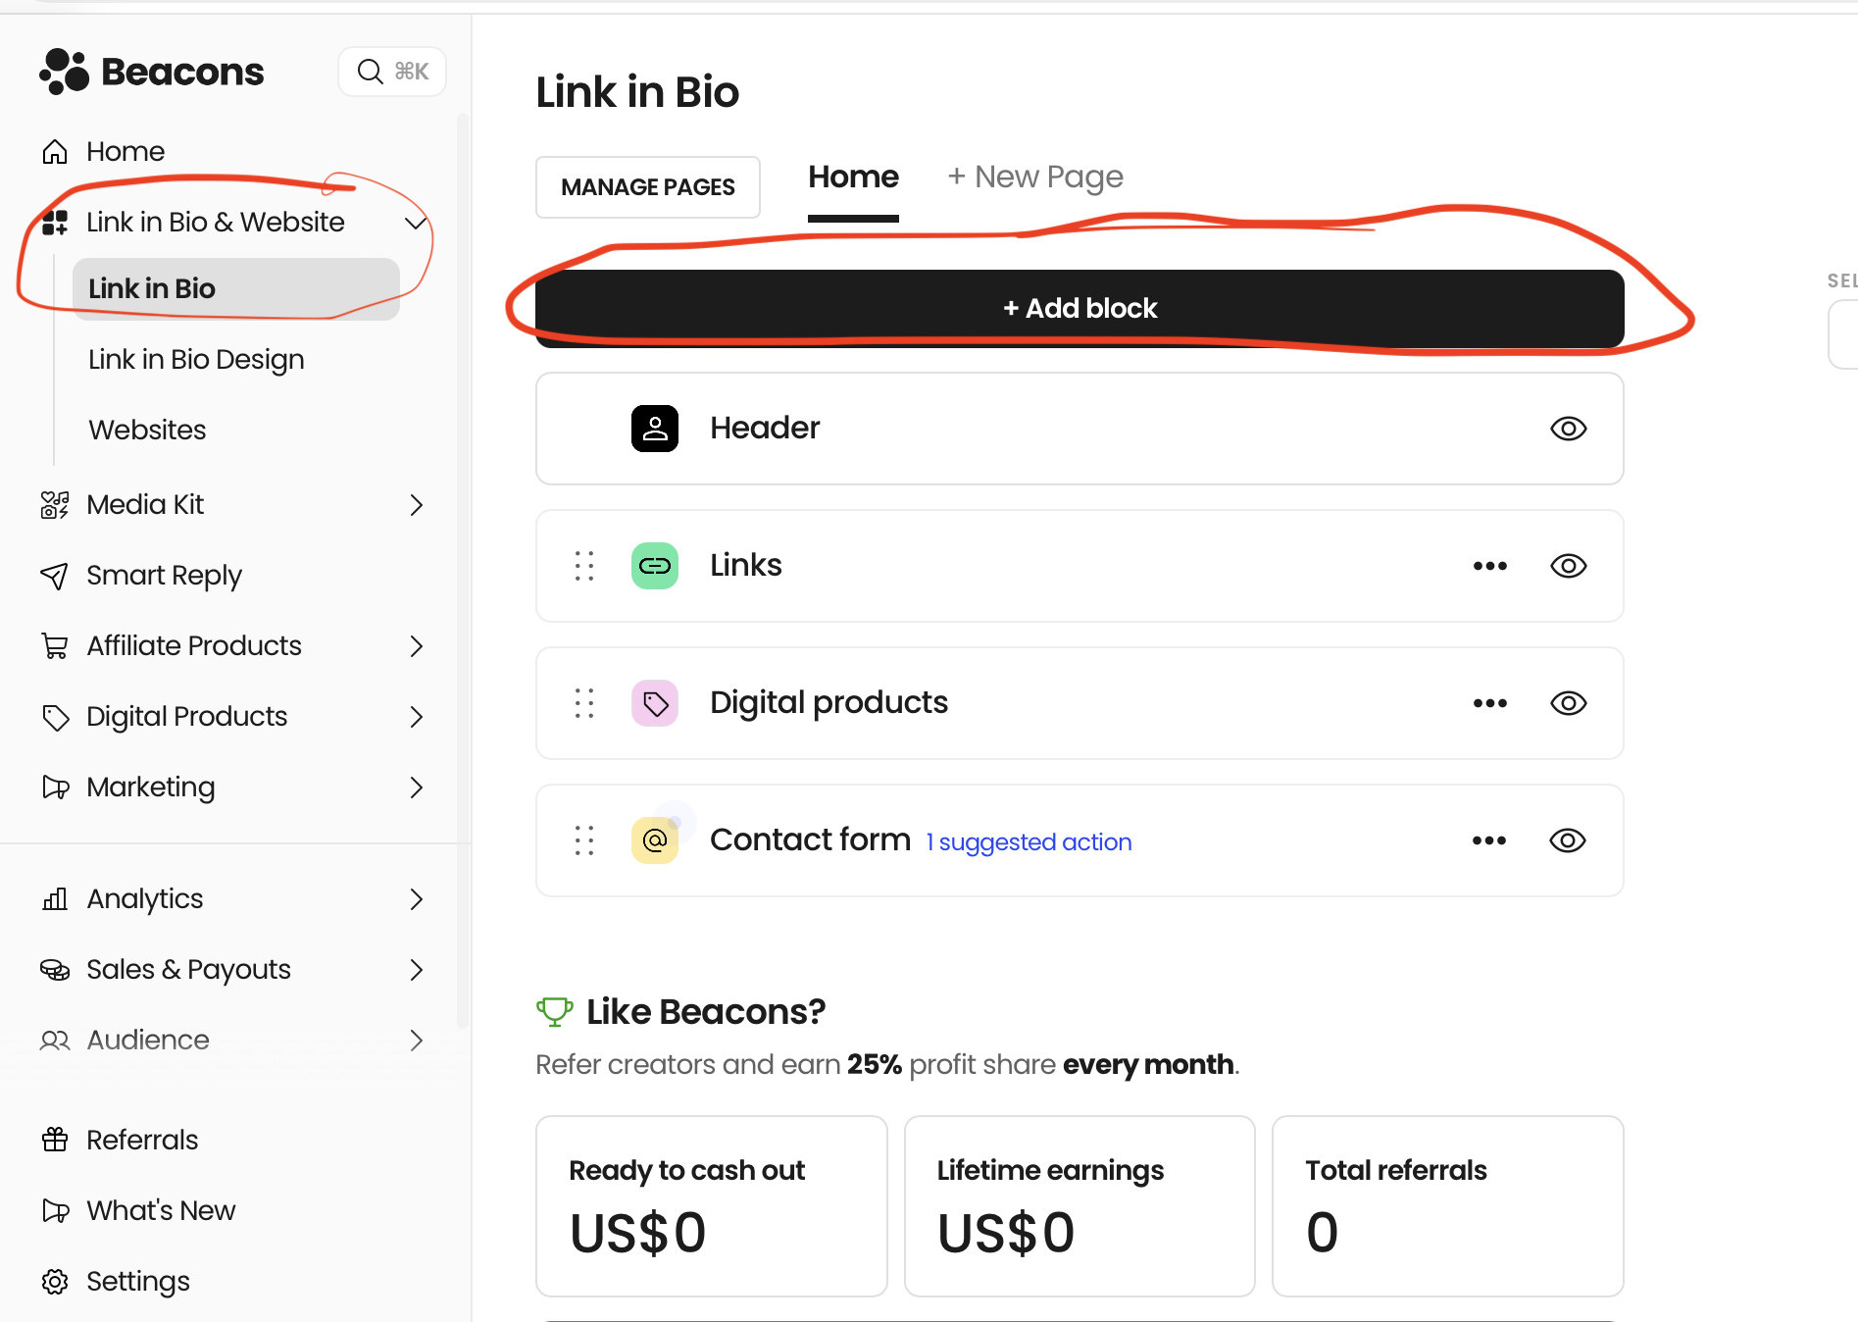Expand the Sales & Payouts chevron
The height and width of the screenshot is (1322, 1858).
(417, 970)
